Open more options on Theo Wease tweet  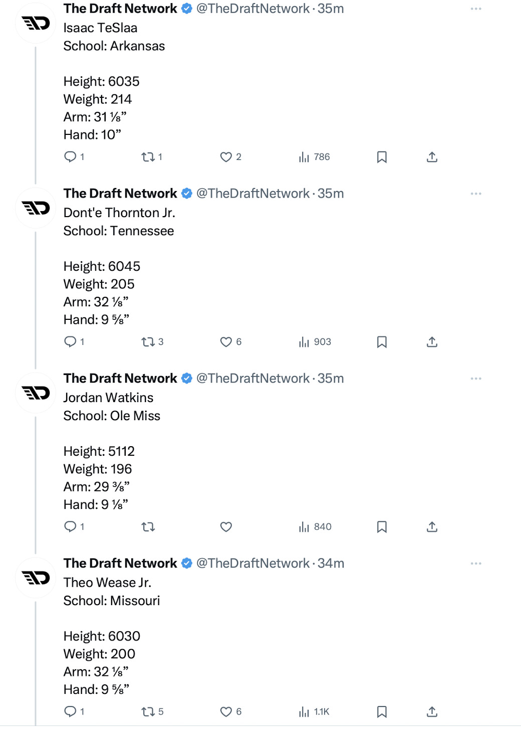[x=476, y=564]
